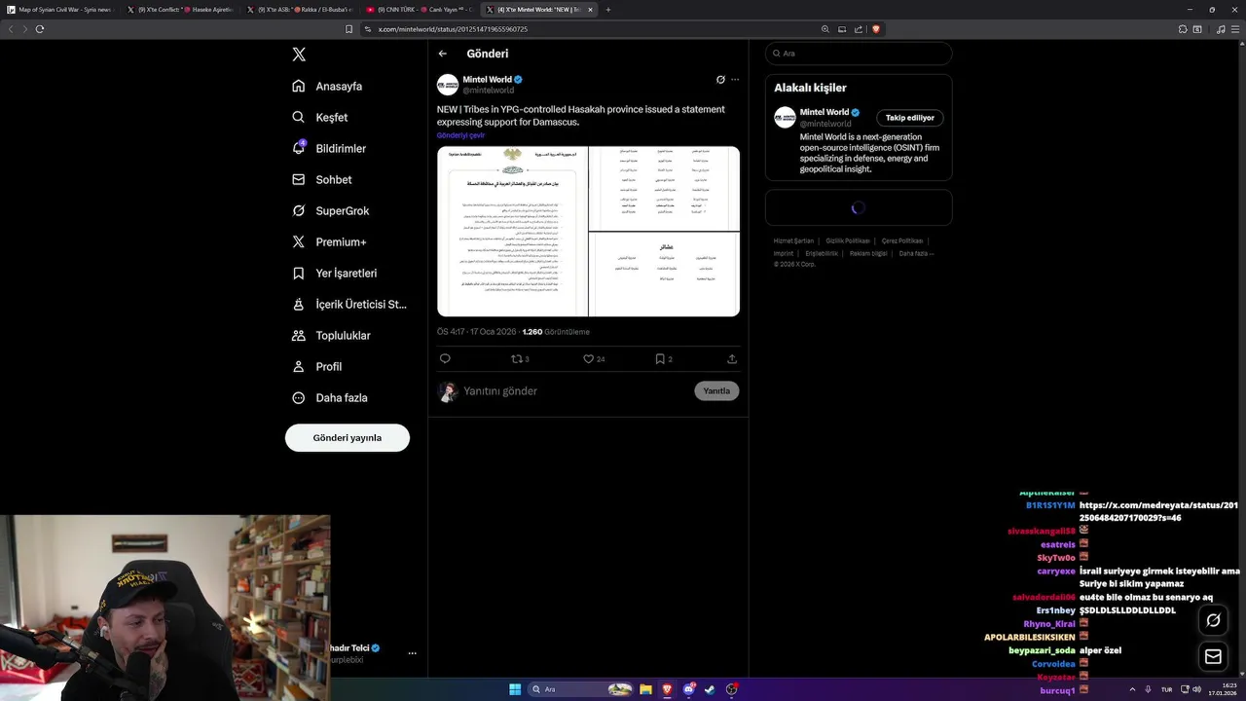Click Gönderi yayınla button

(348, 438)
